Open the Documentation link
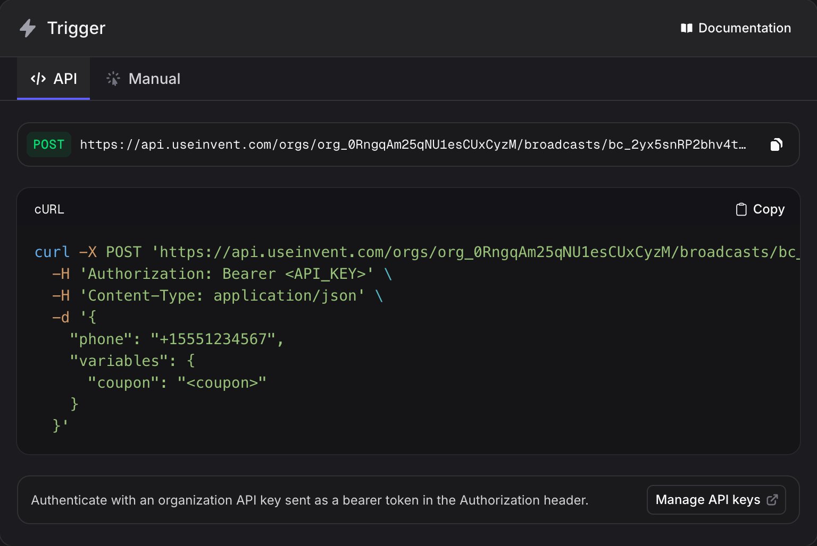 (736, 28)
